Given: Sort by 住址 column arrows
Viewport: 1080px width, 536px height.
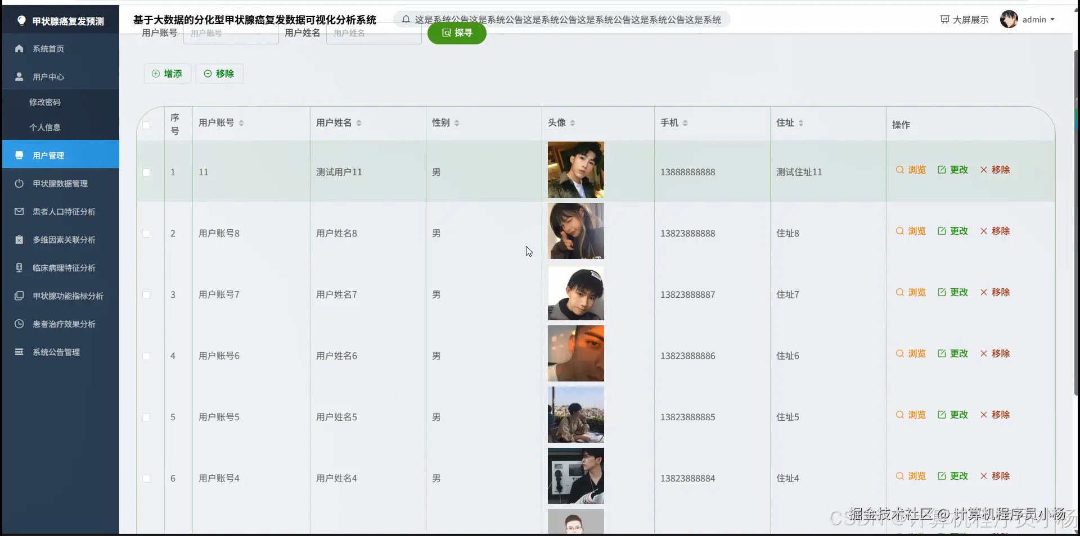Looking at the screenshot, I should [801, 123].
